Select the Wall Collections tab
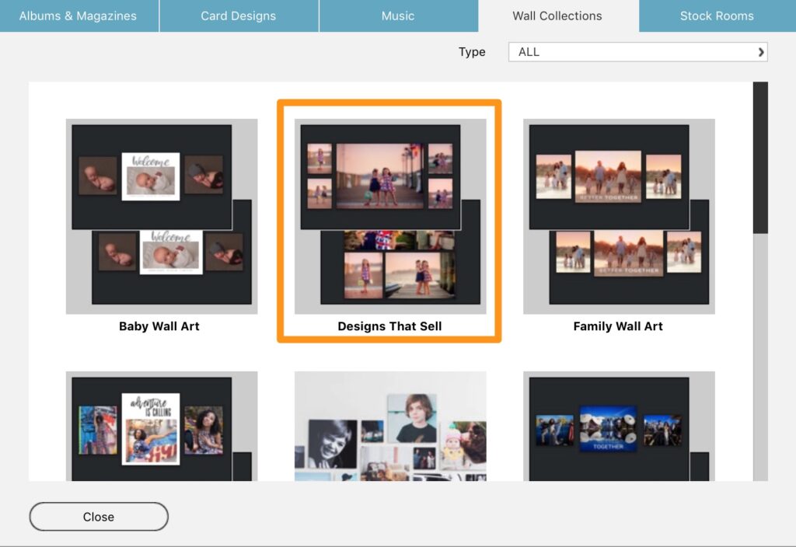This screenshot has height=547, width=796. click(x=558, y=16)
